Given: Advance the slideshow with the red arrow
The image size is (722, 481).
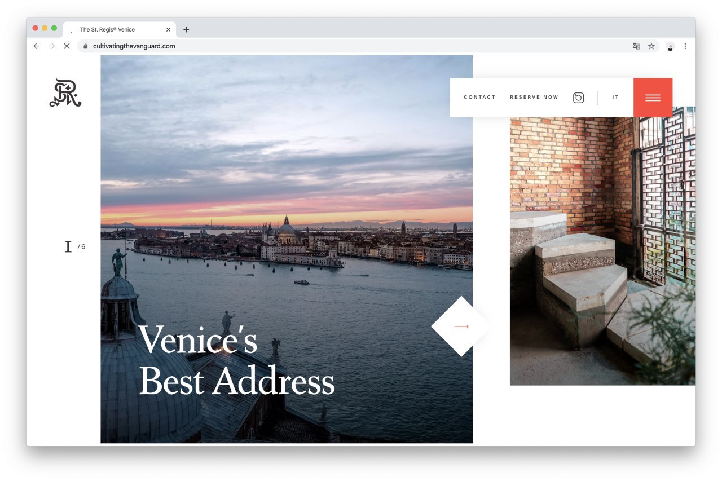Looking at the screenshot, I should click(x=461, y=326).
